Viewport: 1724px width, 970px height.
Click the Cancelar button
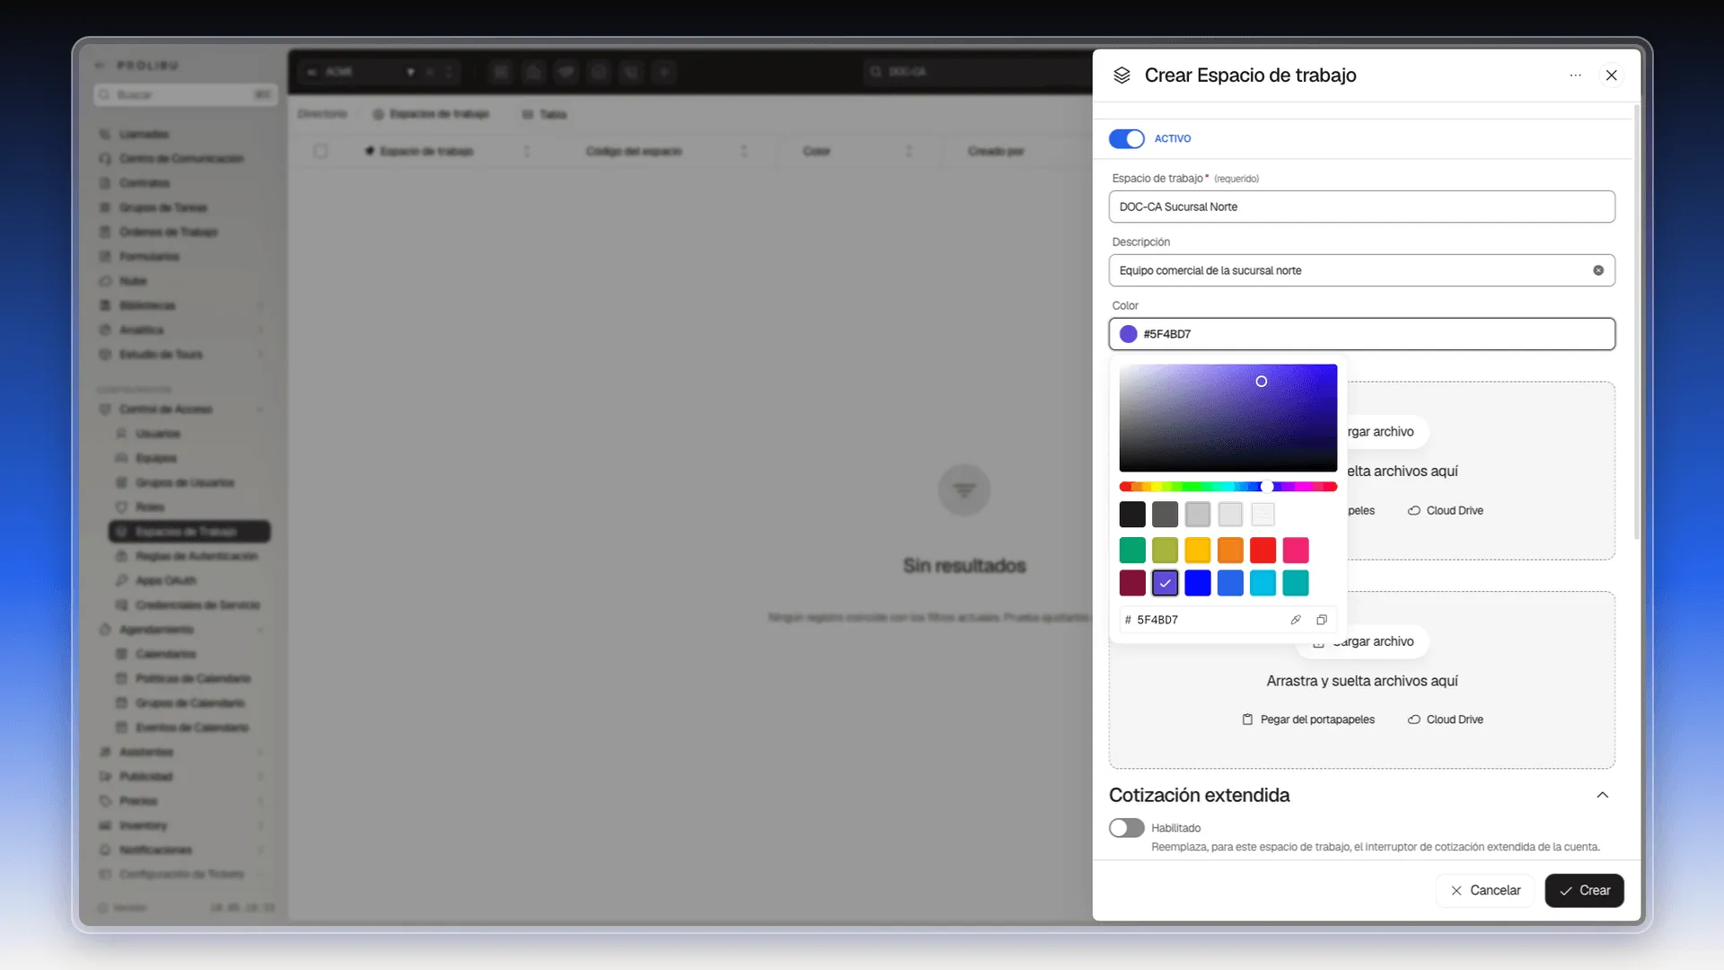(1485, 891)
